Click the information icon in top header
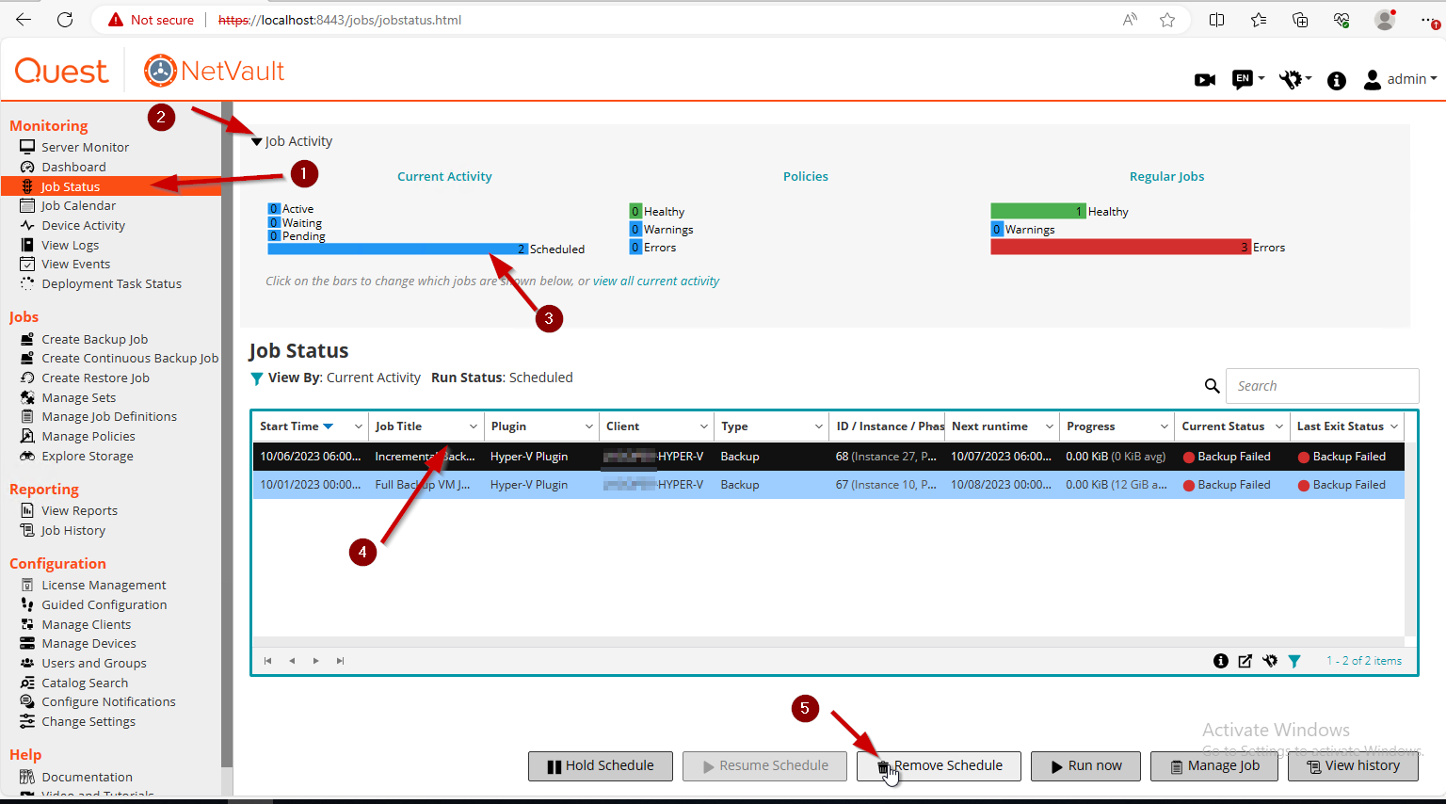Screen dimensions: 1446x804 (x=1336, y=81)
